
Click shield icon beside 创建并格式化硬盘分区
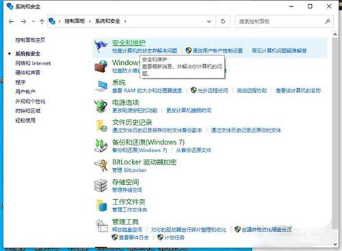[237, 229]
